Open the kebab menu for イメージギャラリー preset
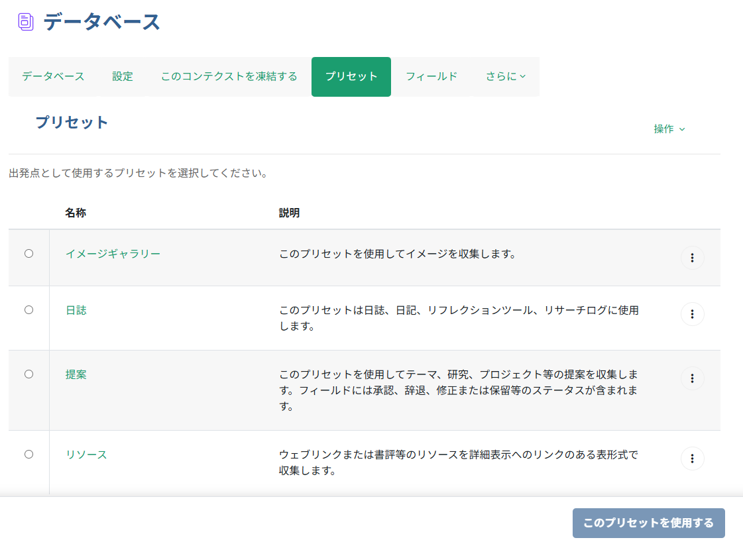The width and height of the screenshot is (743, 546). 692,258
